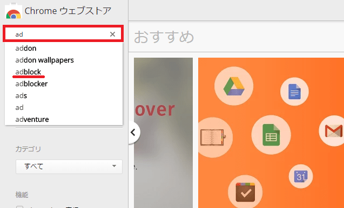344x208 pixels.
Task: Open the カテゴリ すべて dropdown
Action: click(69, 167)
